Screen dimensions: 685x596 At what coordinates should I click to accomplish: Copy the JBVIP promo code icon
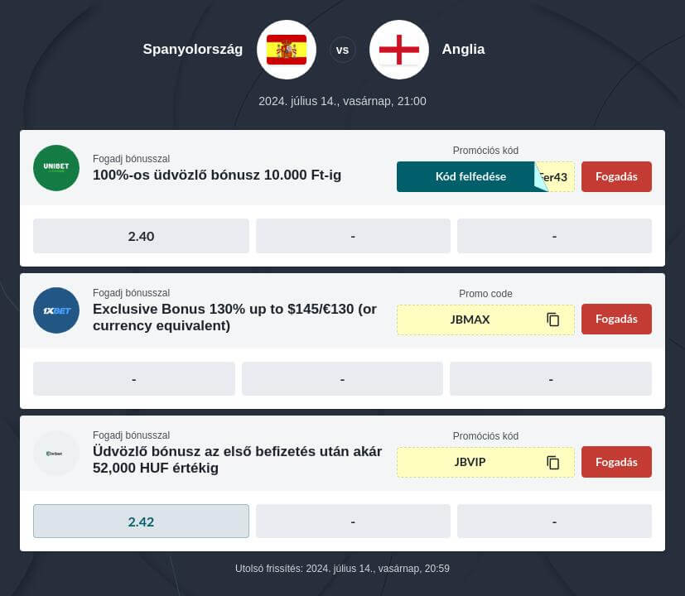pos(553,463)
